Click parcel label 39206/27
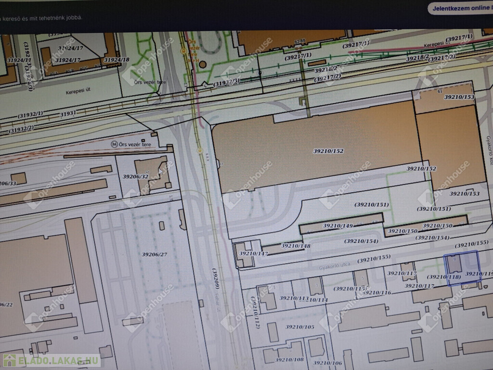Screen dimensions: 493x370 coord(155,254)
